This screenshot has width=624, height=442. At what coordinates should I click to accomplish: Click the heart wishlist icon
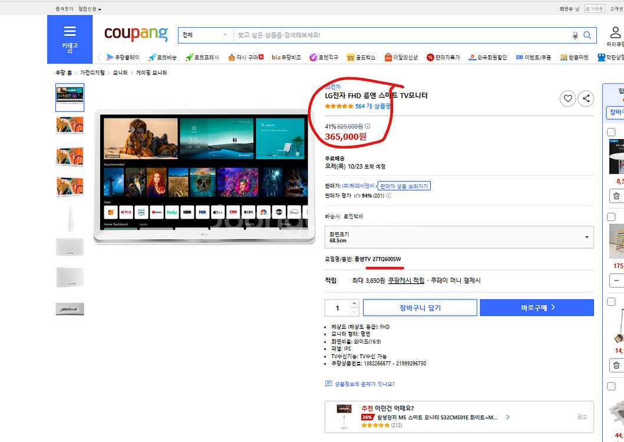pos(567,98)
